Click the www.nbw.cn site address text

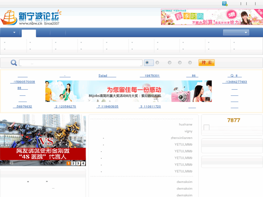30,23
